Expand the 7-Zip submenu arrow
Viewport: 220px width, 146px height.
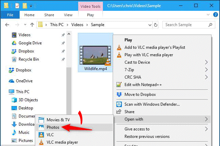point(206,70)
